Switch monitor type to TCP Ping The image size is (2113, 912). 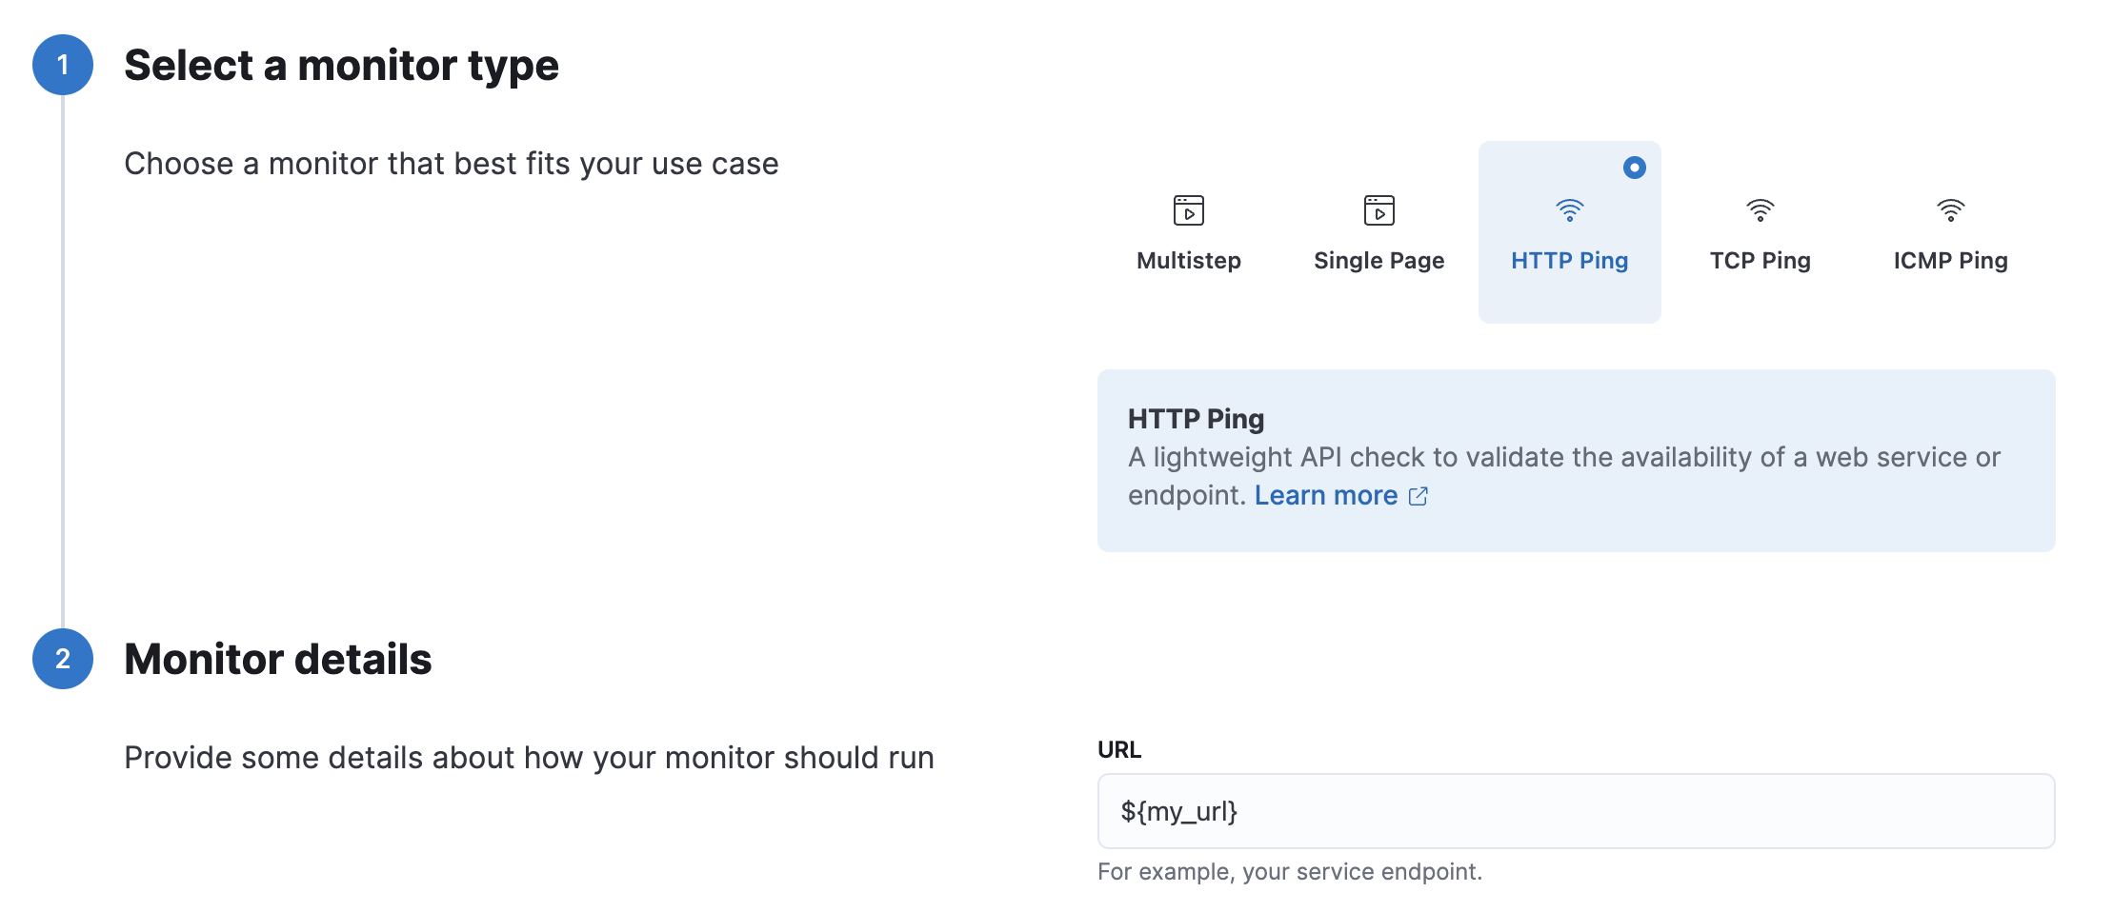coord(1760,233)
